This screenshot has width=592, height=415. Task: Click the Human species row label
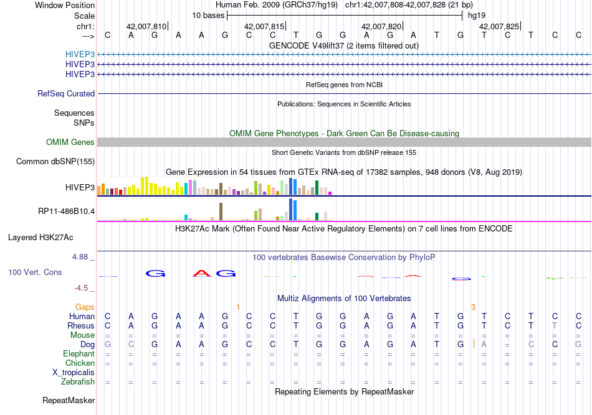coord(82,316)
